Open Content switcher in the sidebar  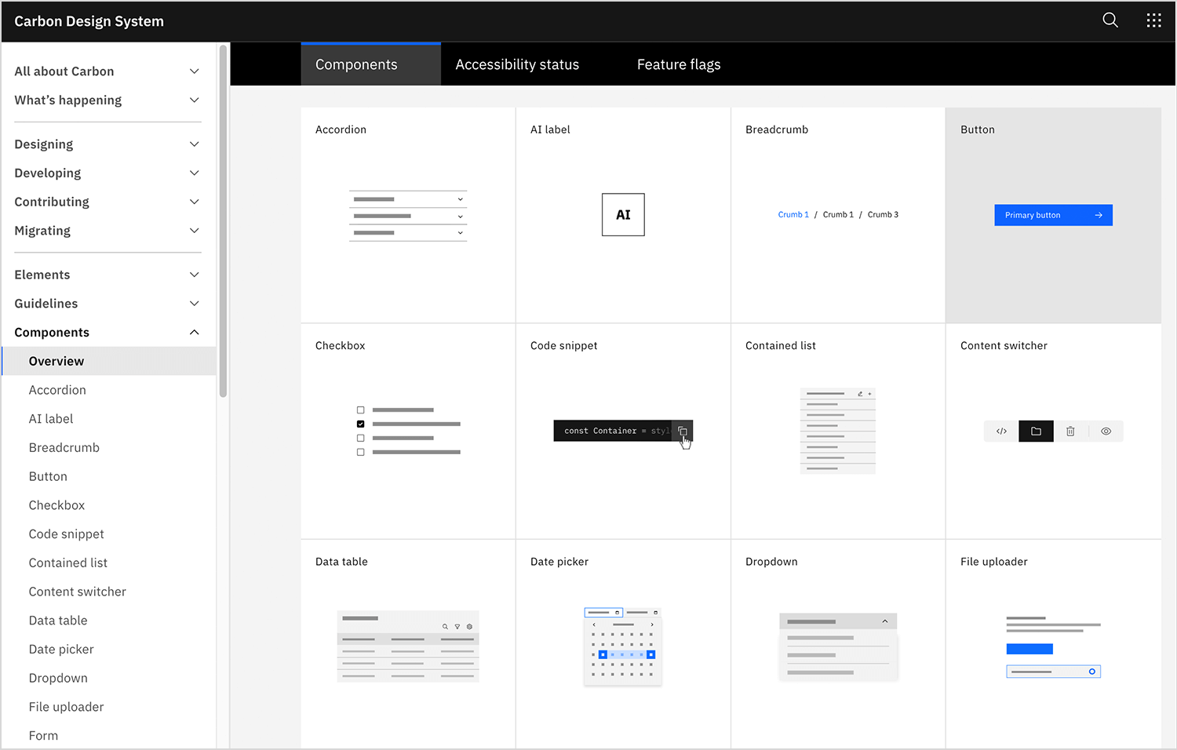pyautogui.click(x=78, y=592)
